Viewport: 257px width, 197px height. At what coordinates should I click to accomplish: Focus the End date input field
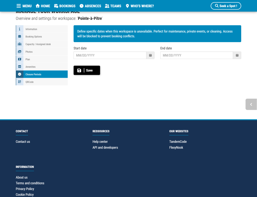click(197, 55)
